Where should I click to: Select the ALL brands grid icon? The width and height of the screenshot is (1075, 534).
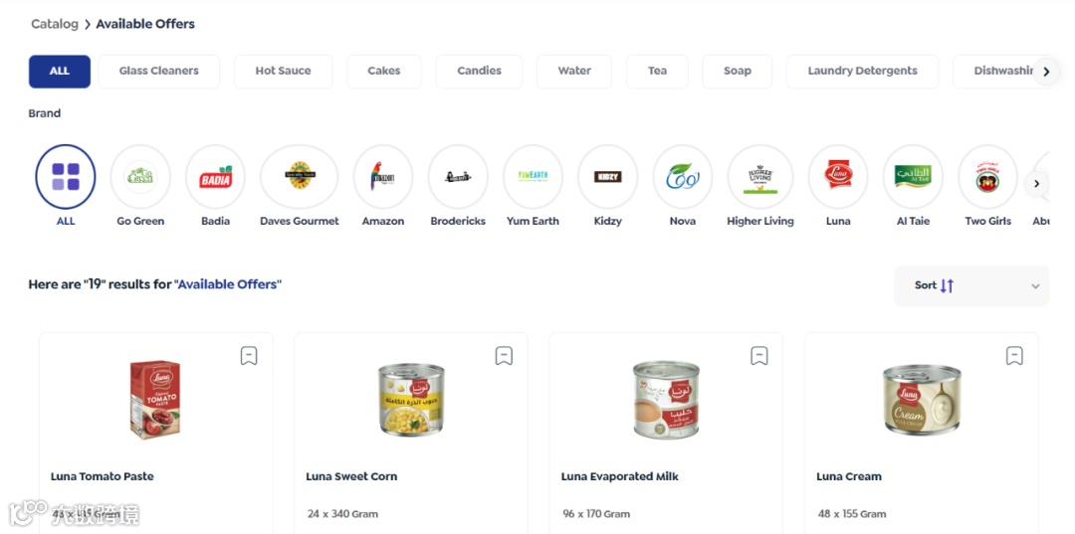point(65,177)
